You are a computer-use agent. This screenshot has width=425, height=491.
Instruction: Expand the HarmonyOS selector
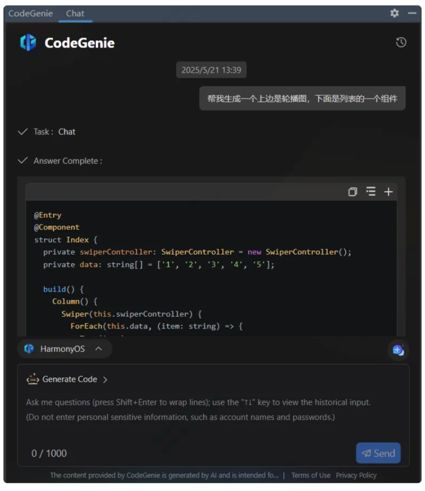point(64,349)
